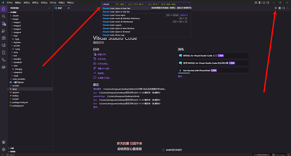Open the Manage gear icon

[3, 149]
